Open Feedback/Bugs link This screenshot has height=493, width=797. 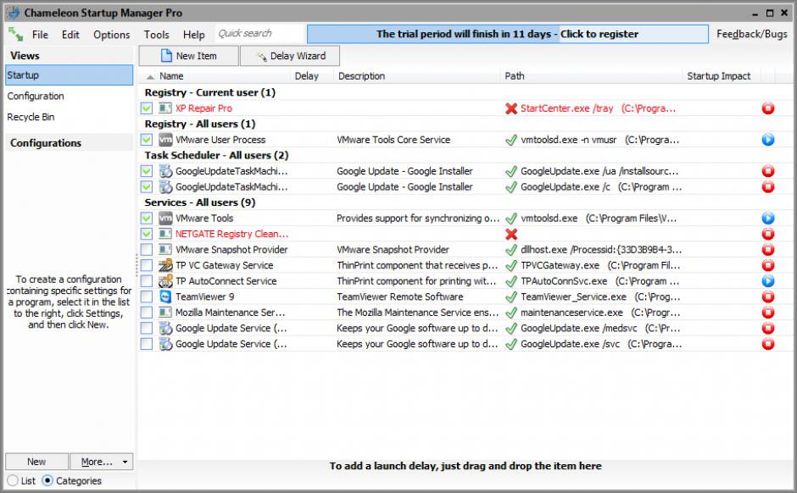[x=752, y=34]
